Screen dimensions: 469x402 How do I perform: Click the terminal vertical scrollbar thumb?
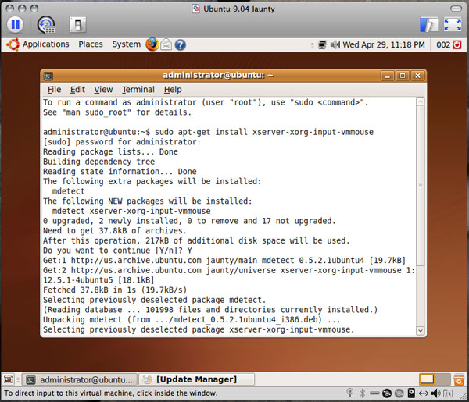(x=421, y=186)
